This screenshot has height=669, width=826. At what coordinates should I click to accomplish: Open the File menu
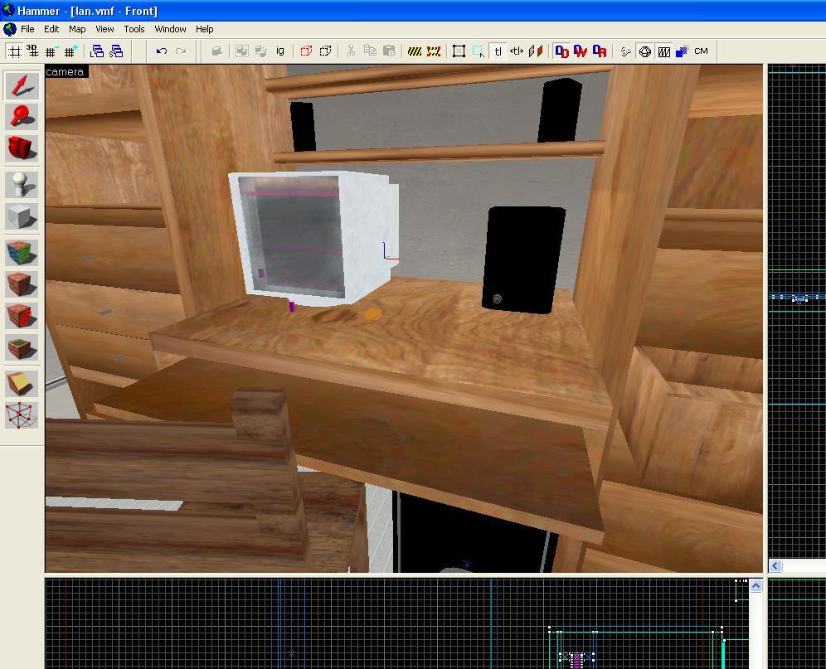click(x=27, y=29)
